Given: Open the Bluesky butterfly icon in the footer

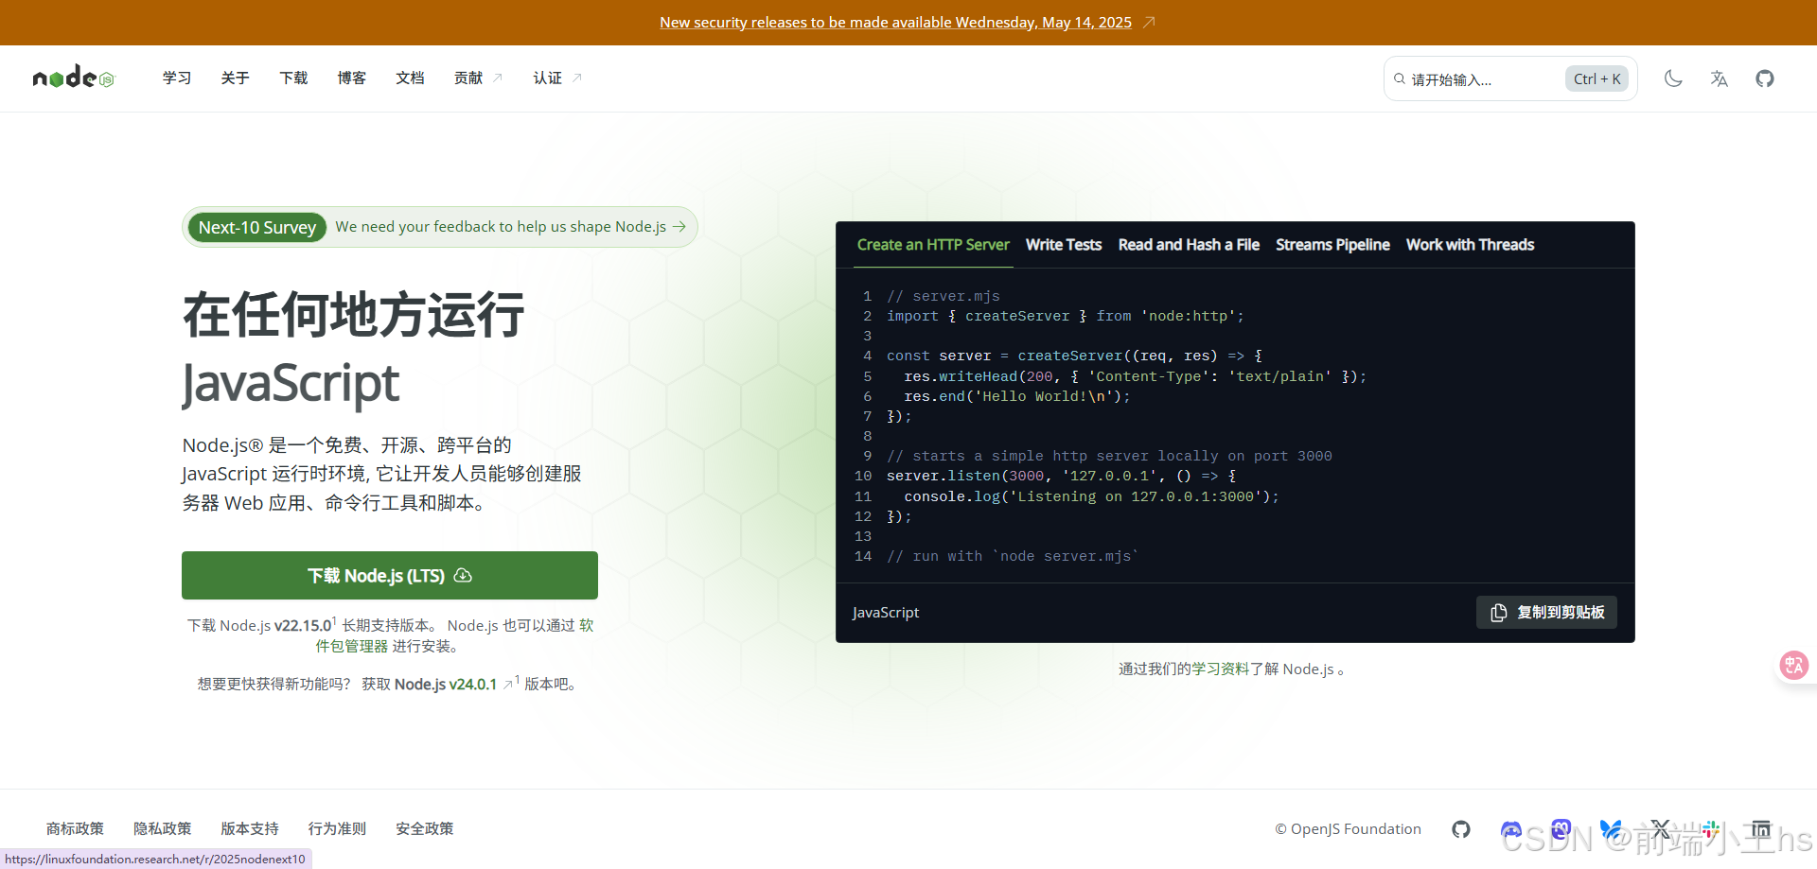Looking at the screenshot, I should (1611, 829).
